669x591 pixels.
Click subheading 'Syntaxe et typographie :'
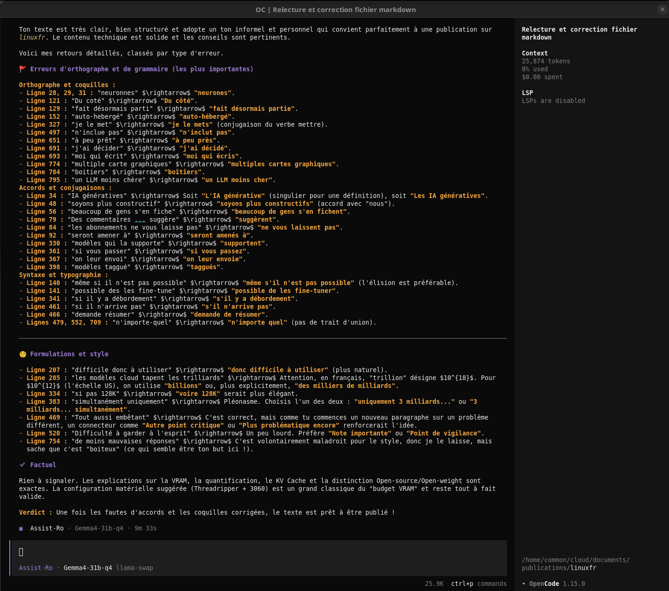(x=64, y=275)
